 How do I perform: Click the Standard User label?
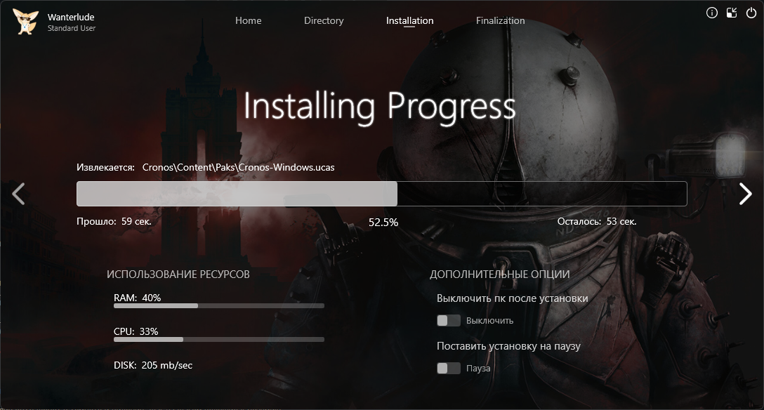coord(71,28)
